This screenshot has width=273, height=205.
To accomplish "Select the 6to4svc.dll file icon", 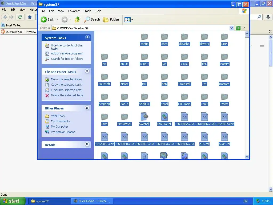I will click(164, 117).
